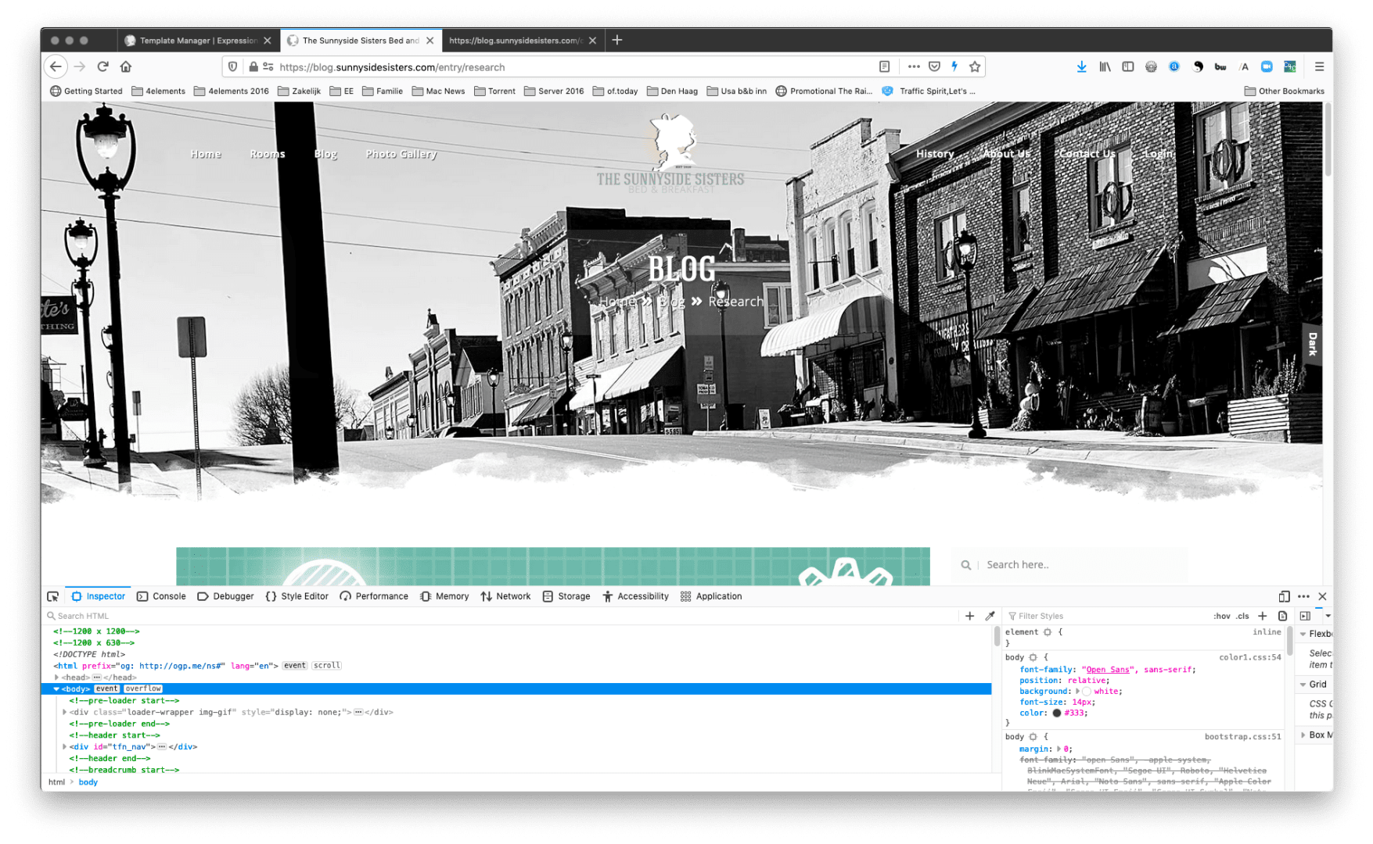Viewport: 1373px width, 844px height.
Task: Close the Template Manager tab
Action: pos(268,41)
